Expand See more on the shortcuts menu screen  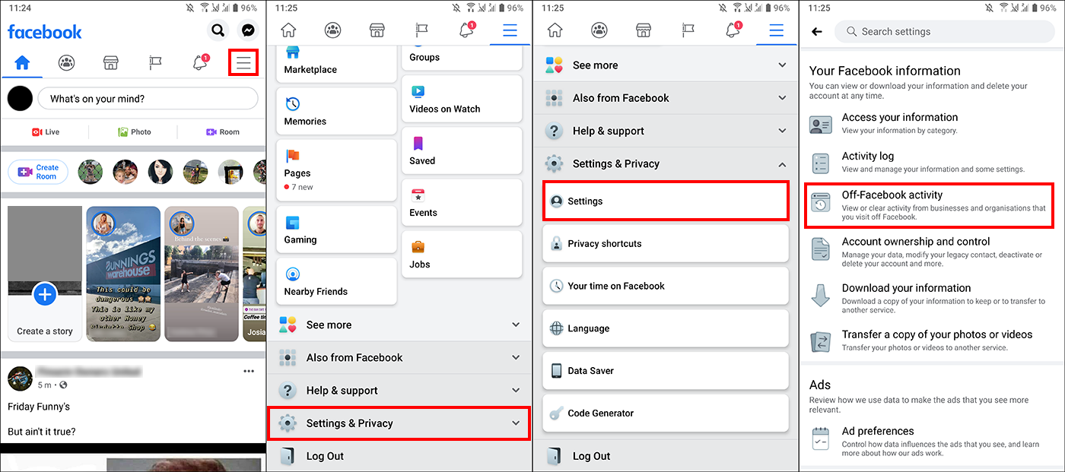[399, 325]
